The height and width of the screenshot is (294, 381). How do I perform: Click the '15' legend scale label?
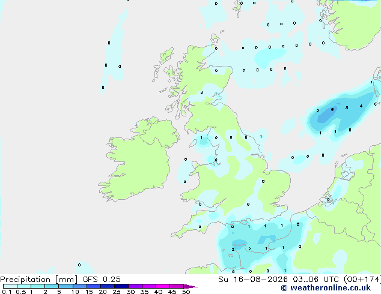pyautogui.click(x=89, y=292)
